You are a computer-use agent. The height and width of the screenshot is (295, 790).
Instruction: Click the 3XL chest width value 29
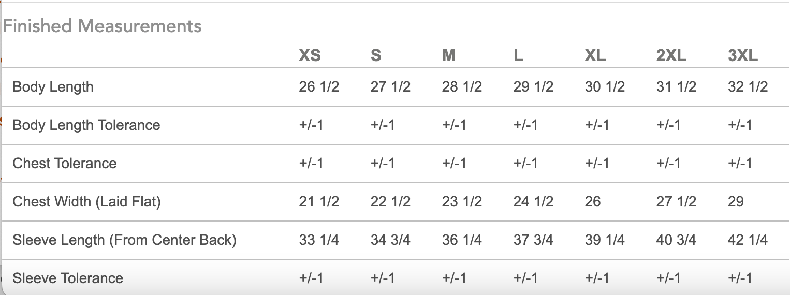pyautogui.click(x=736, y=202)
